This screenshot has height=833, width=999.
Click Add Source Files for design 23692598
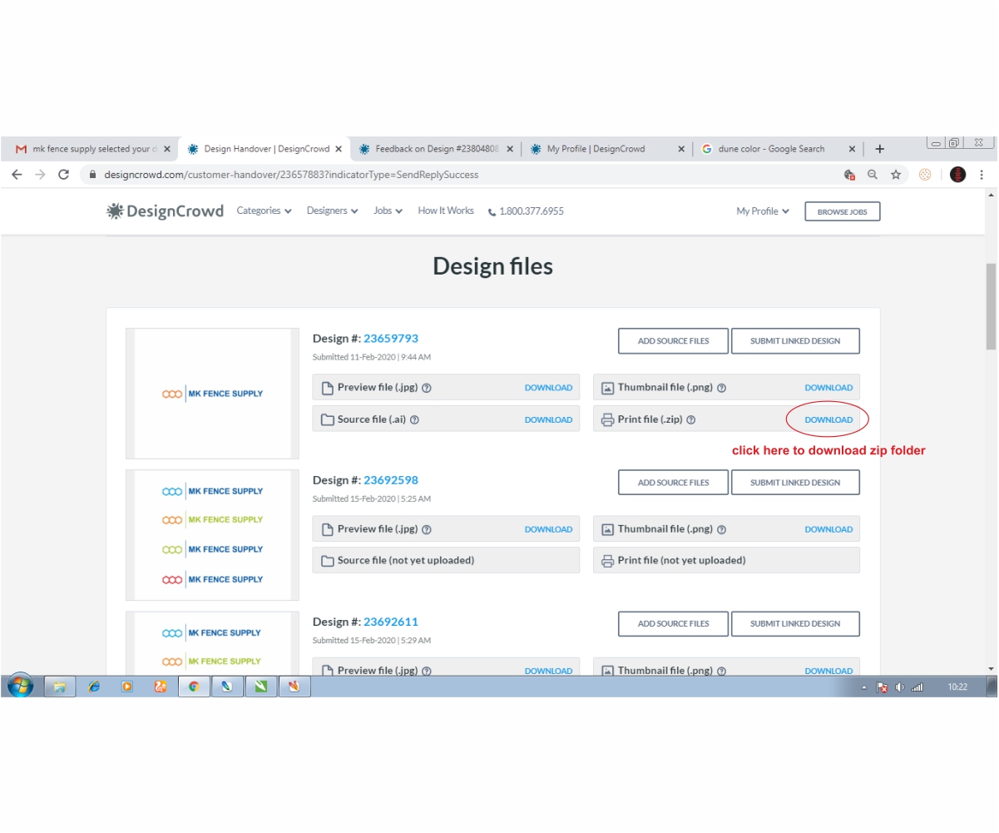pyautogui.click(x=673, y=483)
